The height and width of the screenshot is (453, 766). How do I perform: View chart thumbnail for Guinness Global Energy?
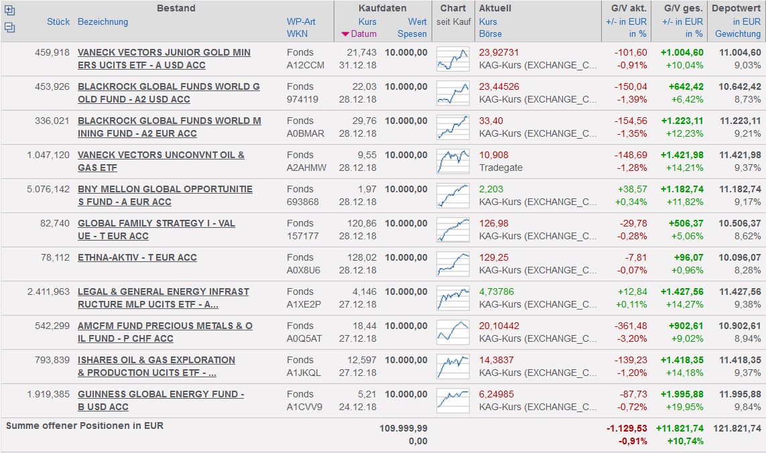[453, 401]
